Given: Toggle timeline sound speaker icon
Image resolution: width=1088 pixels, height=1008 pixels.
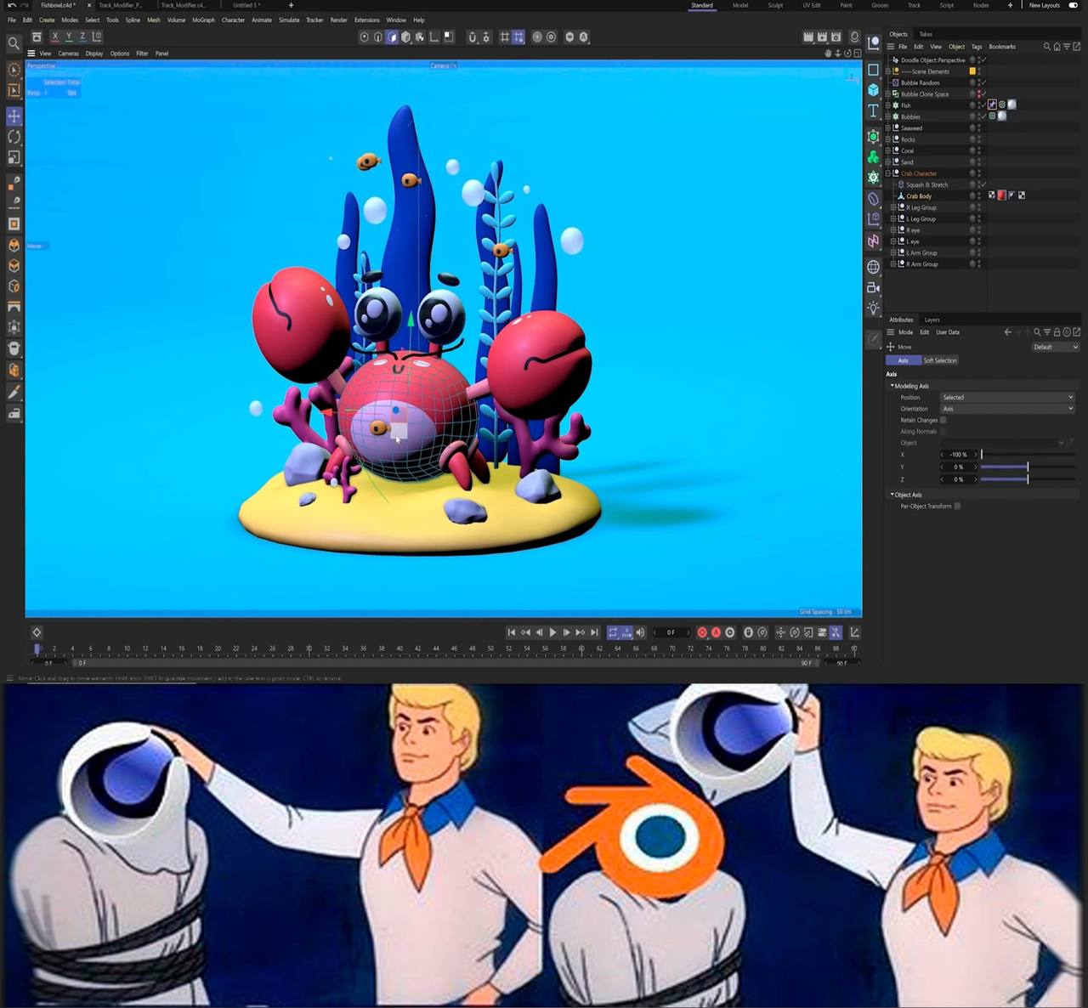Looking at the screenshot, I should coord(640,632).
